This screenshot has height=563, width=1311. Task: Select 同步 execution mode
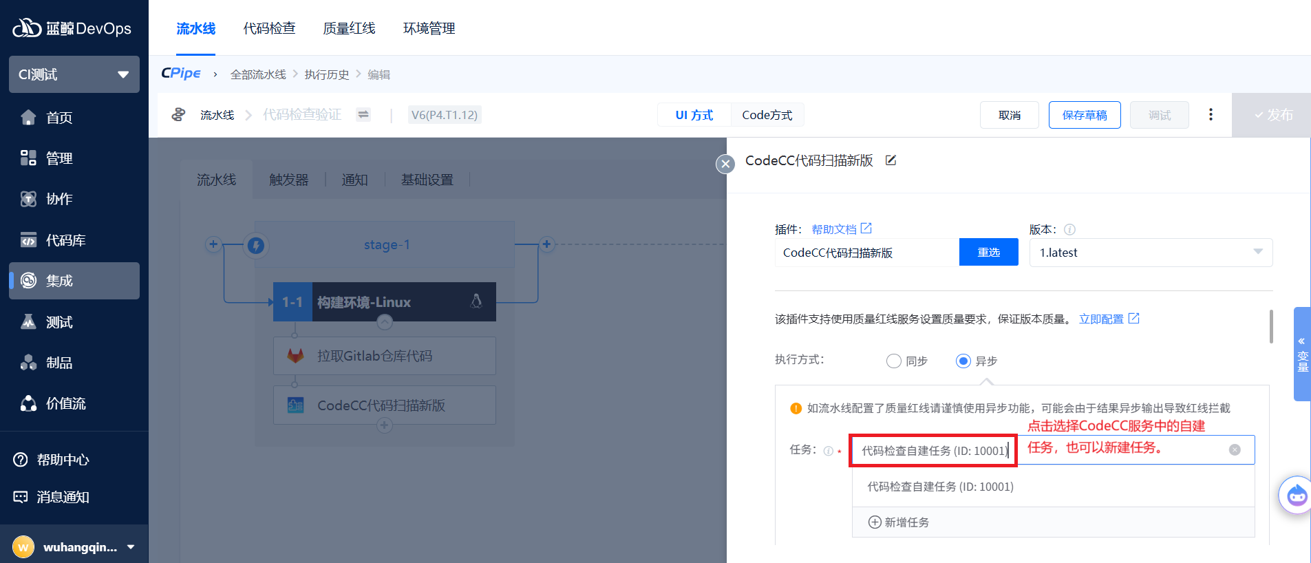click(x=894, y=361)
